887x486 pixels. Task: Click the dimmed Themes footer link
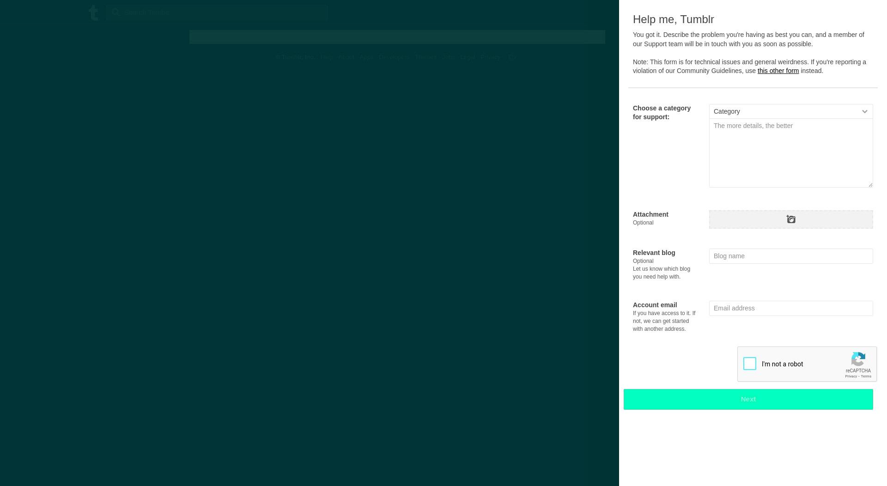425,57
